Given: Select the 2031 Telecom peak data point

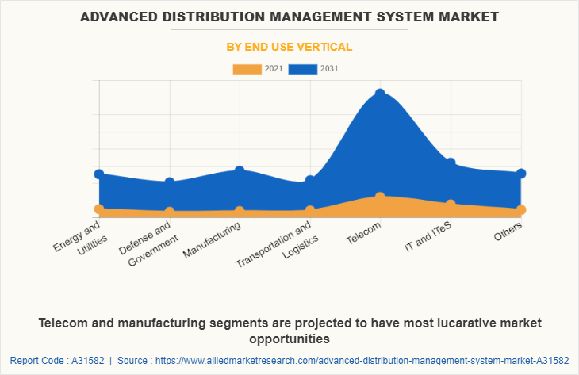Looking at the screenshot, I should pos(380,94).
